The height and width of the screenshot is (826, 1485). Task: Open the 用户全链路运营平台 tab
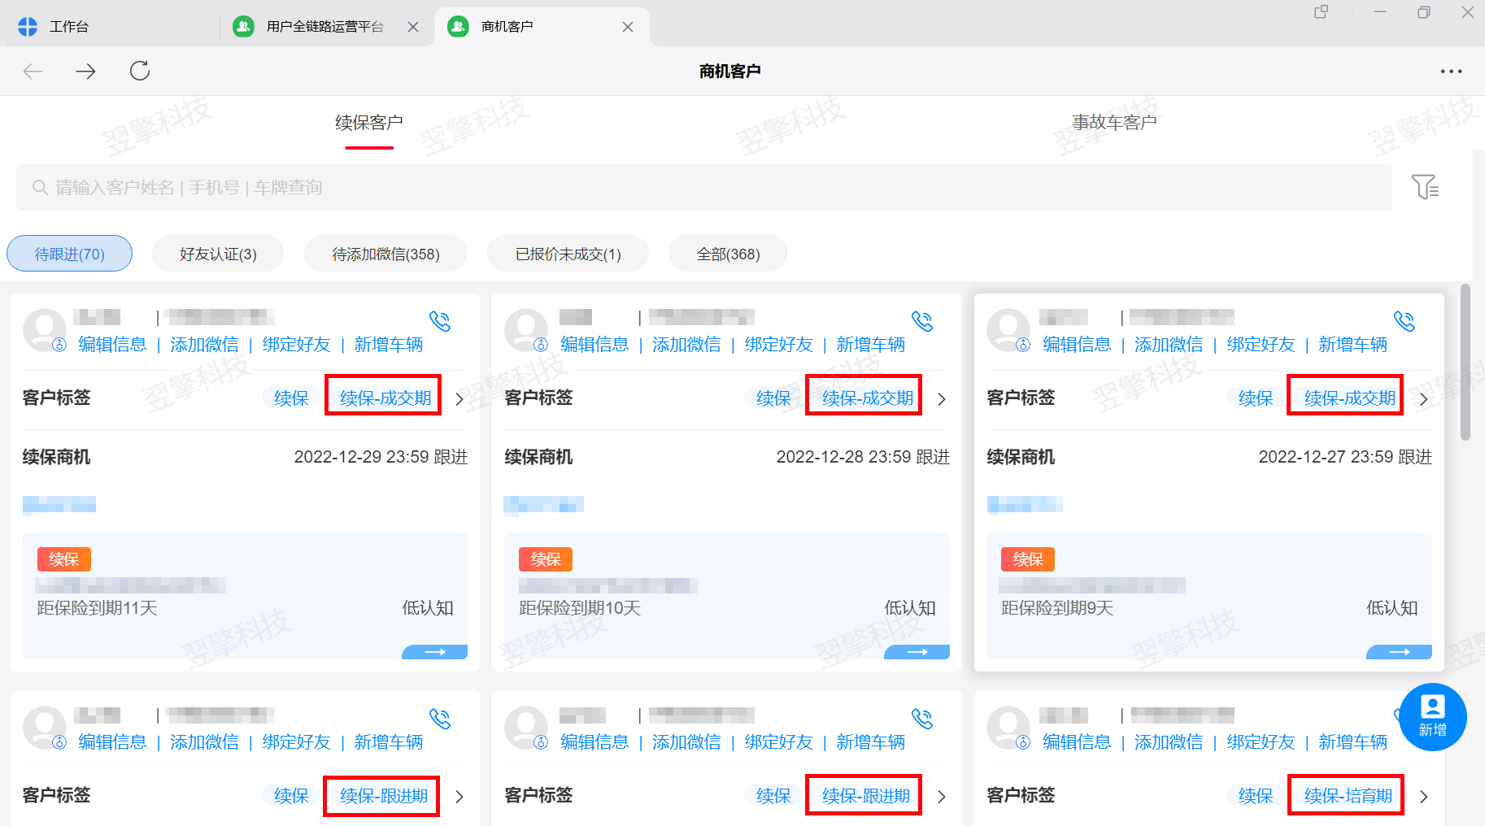[324, 25]
